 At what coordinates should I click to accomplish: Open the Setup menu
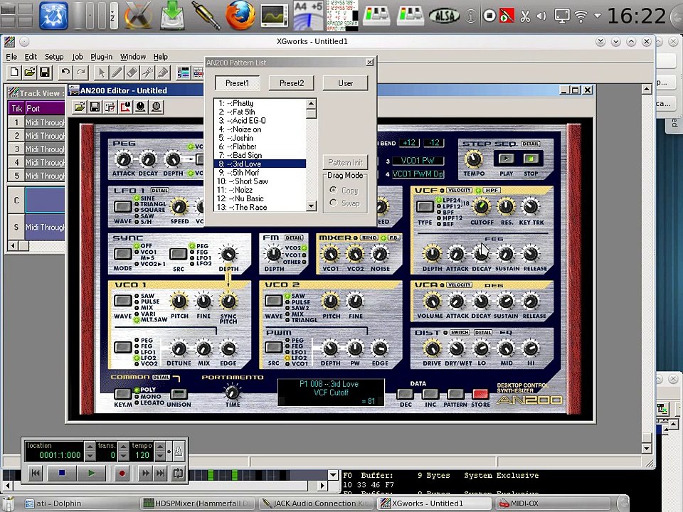click(x=54, y=57)
